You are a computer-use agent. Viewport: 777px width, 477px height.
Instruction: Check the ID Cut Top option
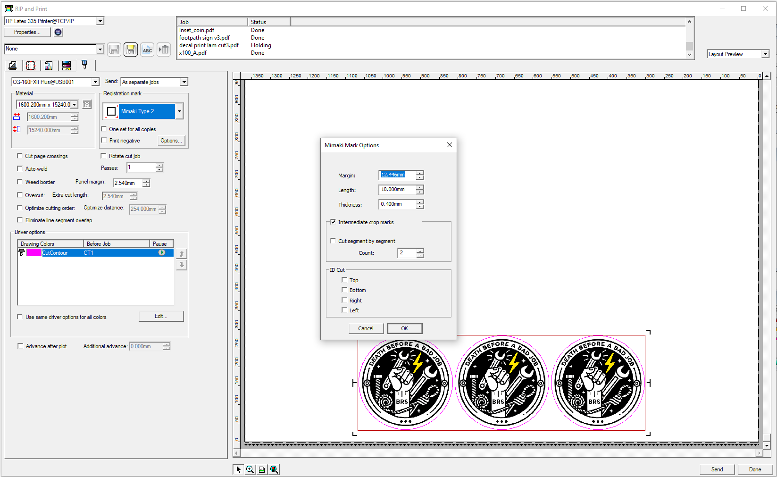[344, 280]
